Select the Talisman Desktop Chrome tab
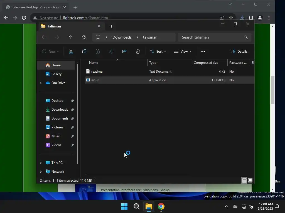285x213 pixels. [36, 7]
